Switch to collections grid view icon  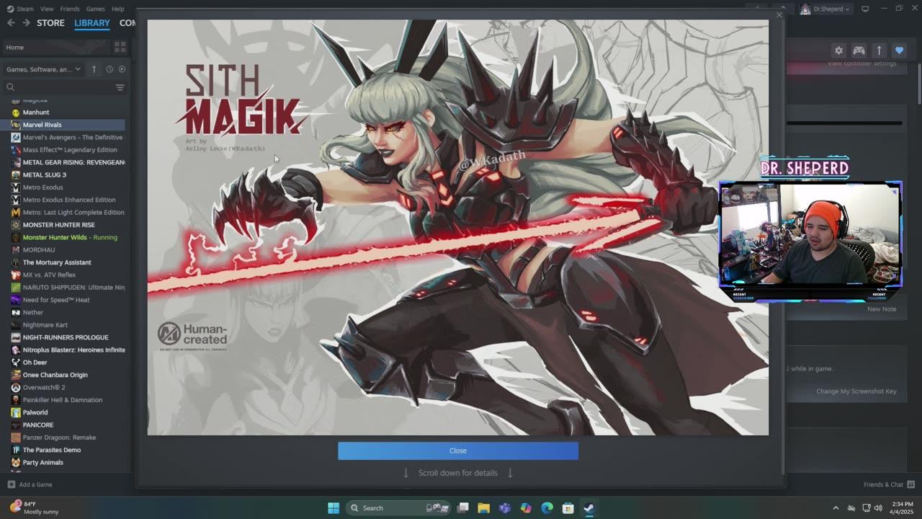coord(120,48)
